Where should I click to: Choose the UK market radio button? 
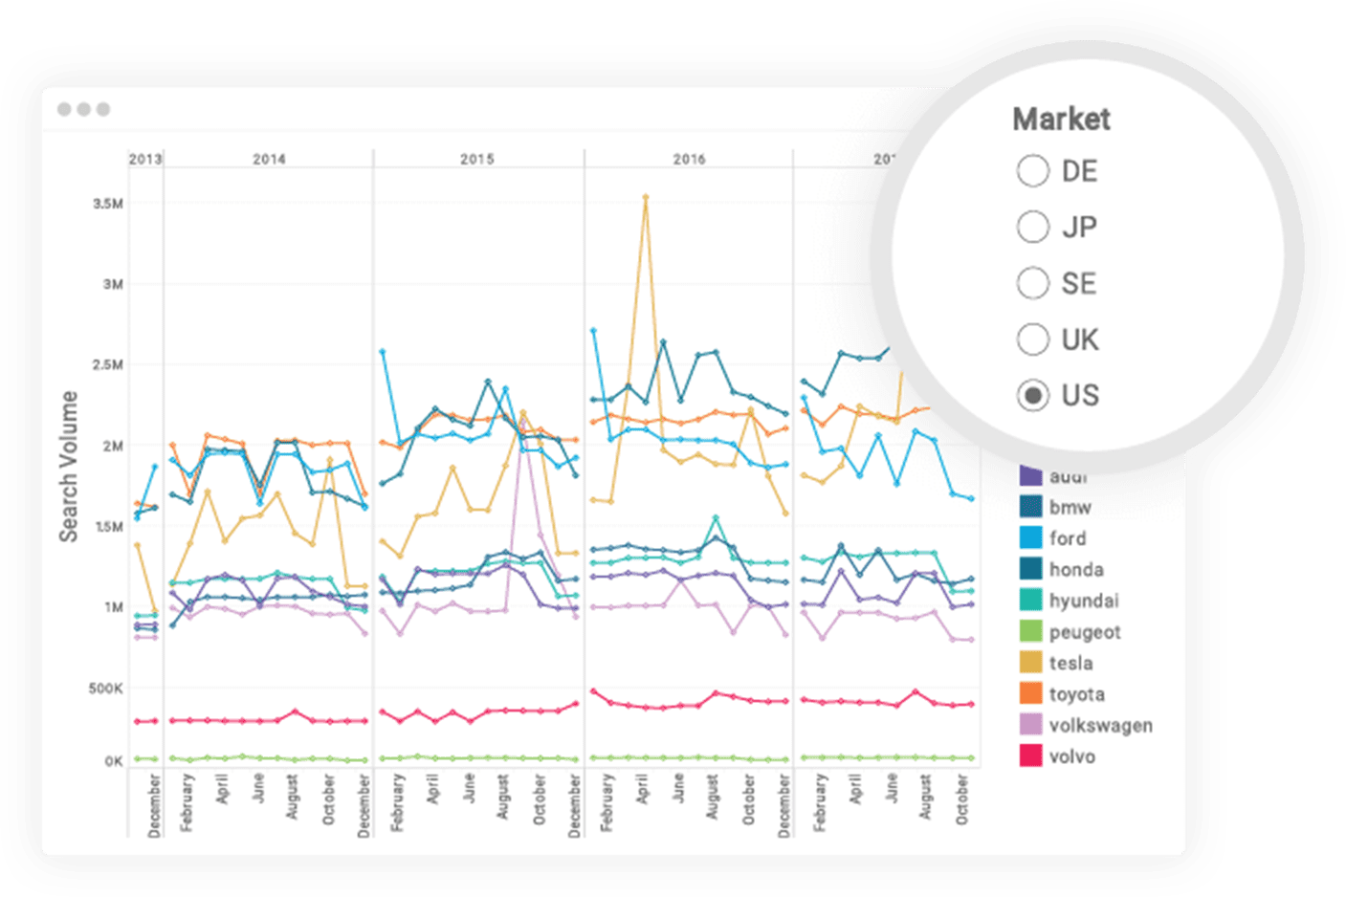pos(1032,339)
